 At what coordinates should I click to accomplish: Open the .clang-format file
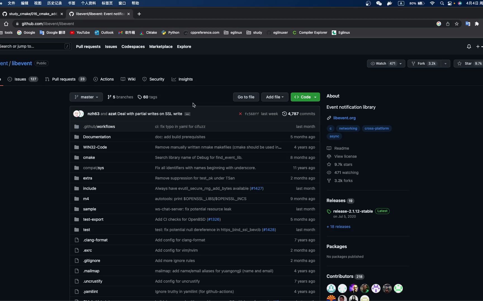coord(95,240)
